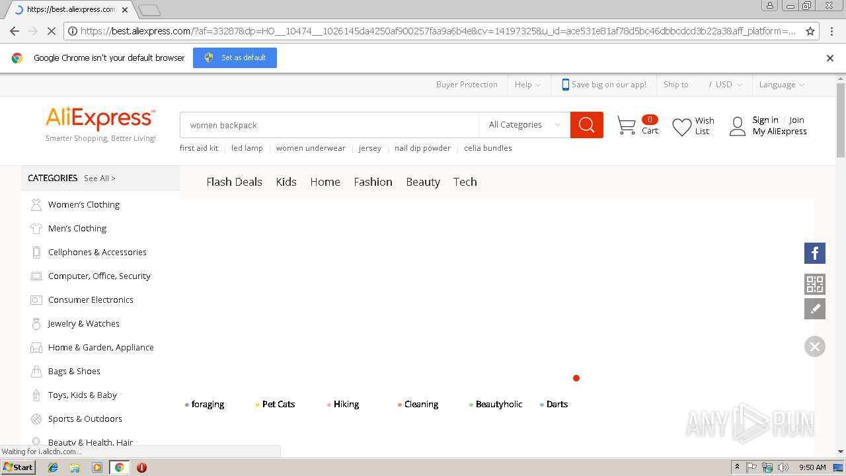Expand the Help dropdown

(x=527, y=85)
